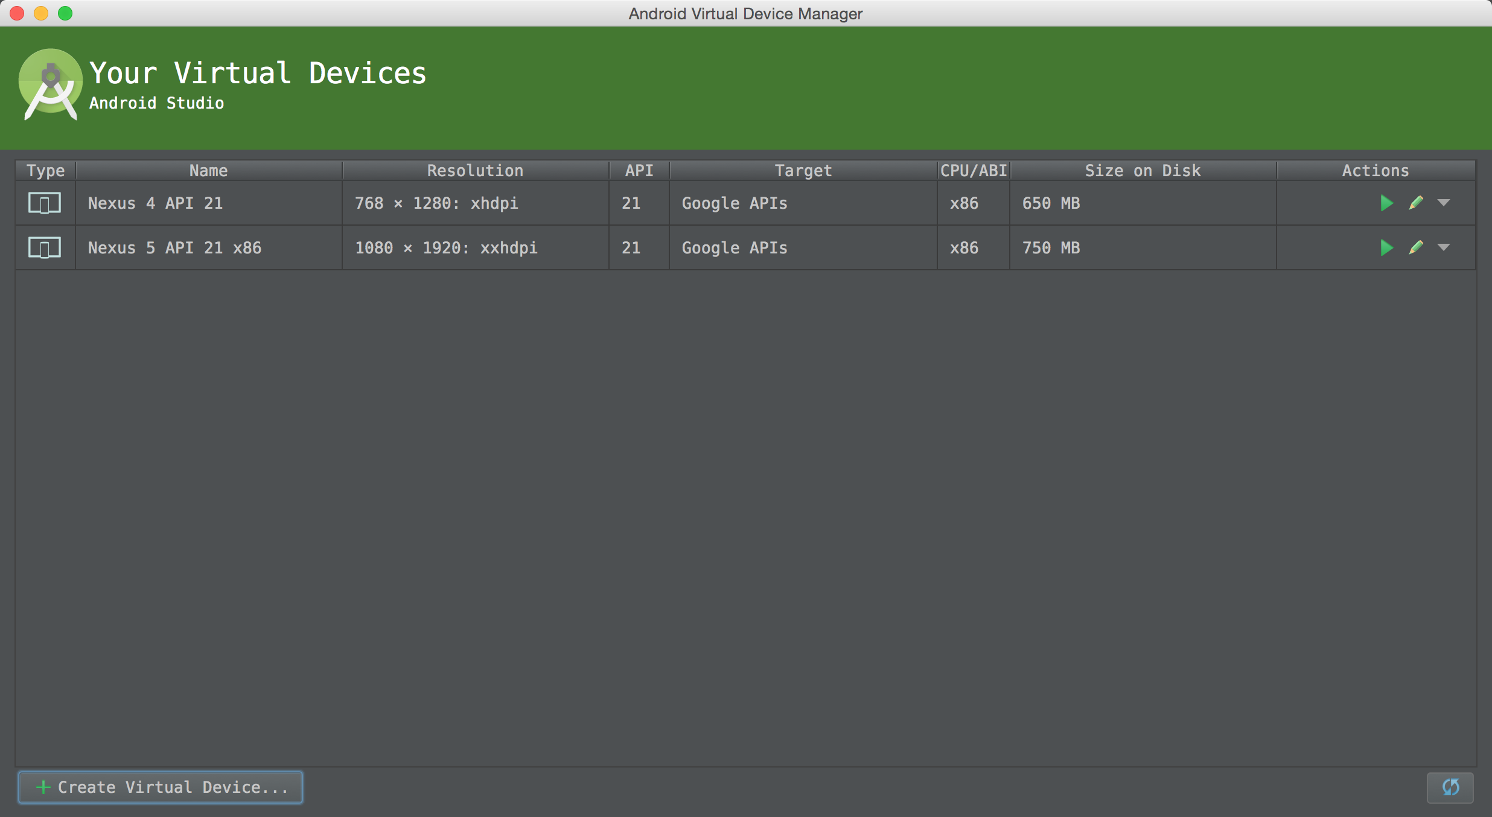Screen dimensions: 1492x817
Task: Click the Resolution column header
Action: pos(475,171)
